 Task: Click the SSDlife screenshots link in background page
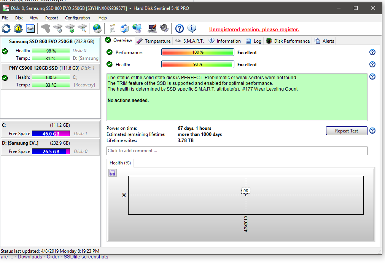[x=86, y=257]
